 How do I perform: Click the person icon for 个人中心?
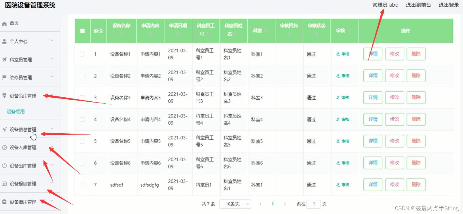[4, 41]
